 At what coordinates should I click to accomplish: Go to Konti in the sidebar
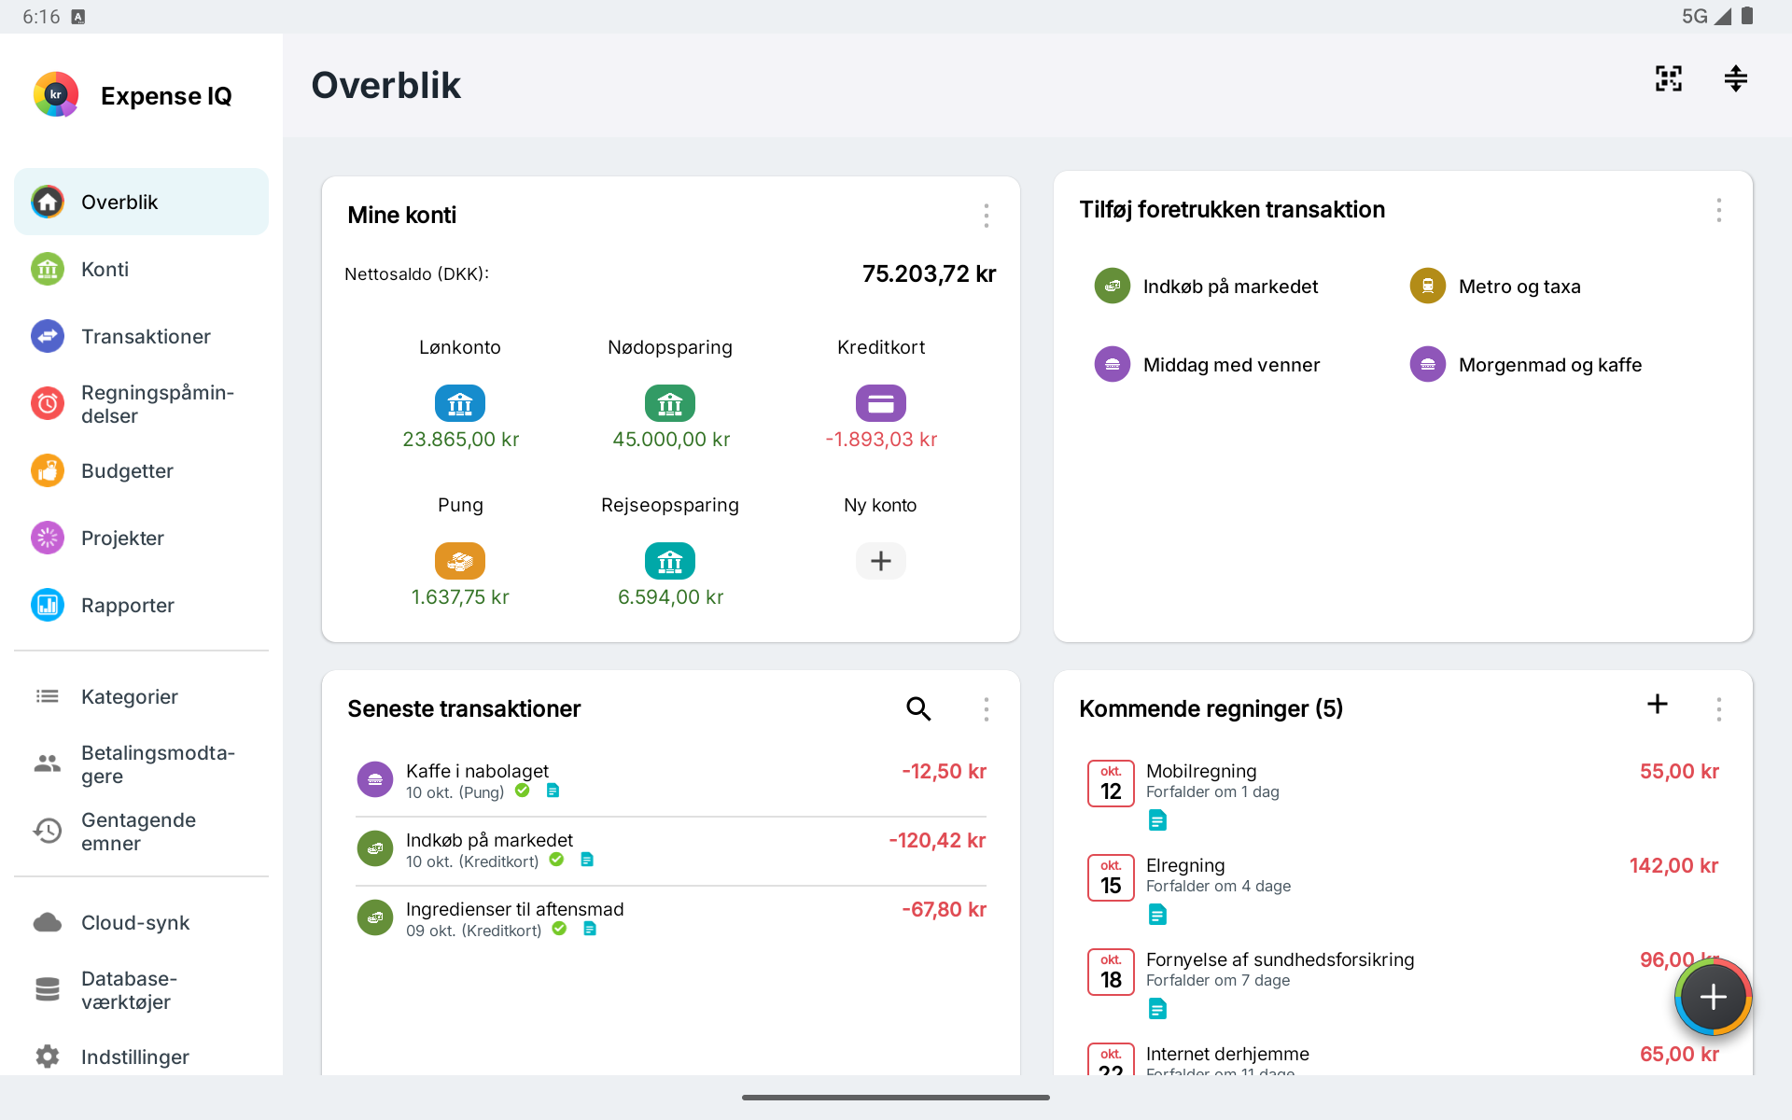coord(141,269)
